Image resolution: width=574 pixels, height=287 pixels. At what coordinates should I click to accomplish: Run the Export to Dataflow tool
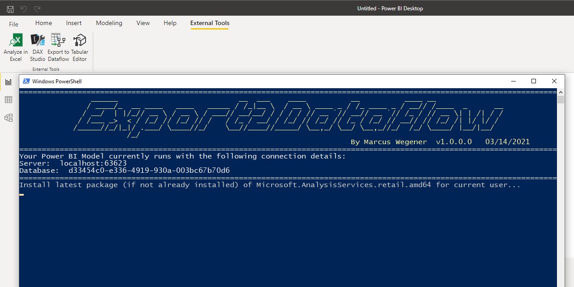[x=58, y=48]
